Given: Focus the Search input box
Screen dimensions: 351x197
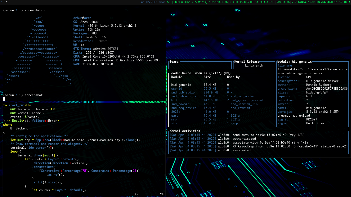Looking at the screenshot, I should tap(200, 65).
